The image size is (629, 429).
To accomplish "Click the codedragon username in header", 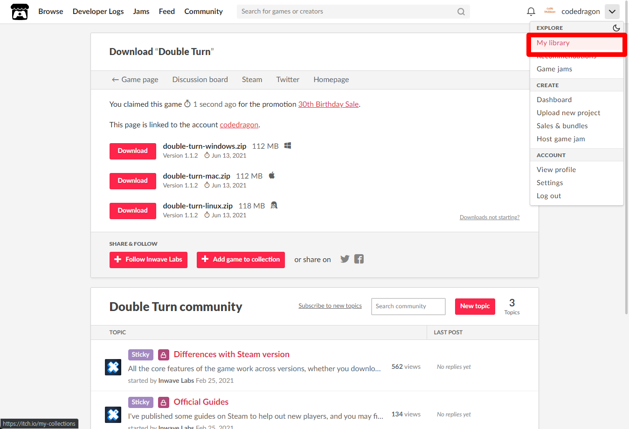I will [581, 12].
